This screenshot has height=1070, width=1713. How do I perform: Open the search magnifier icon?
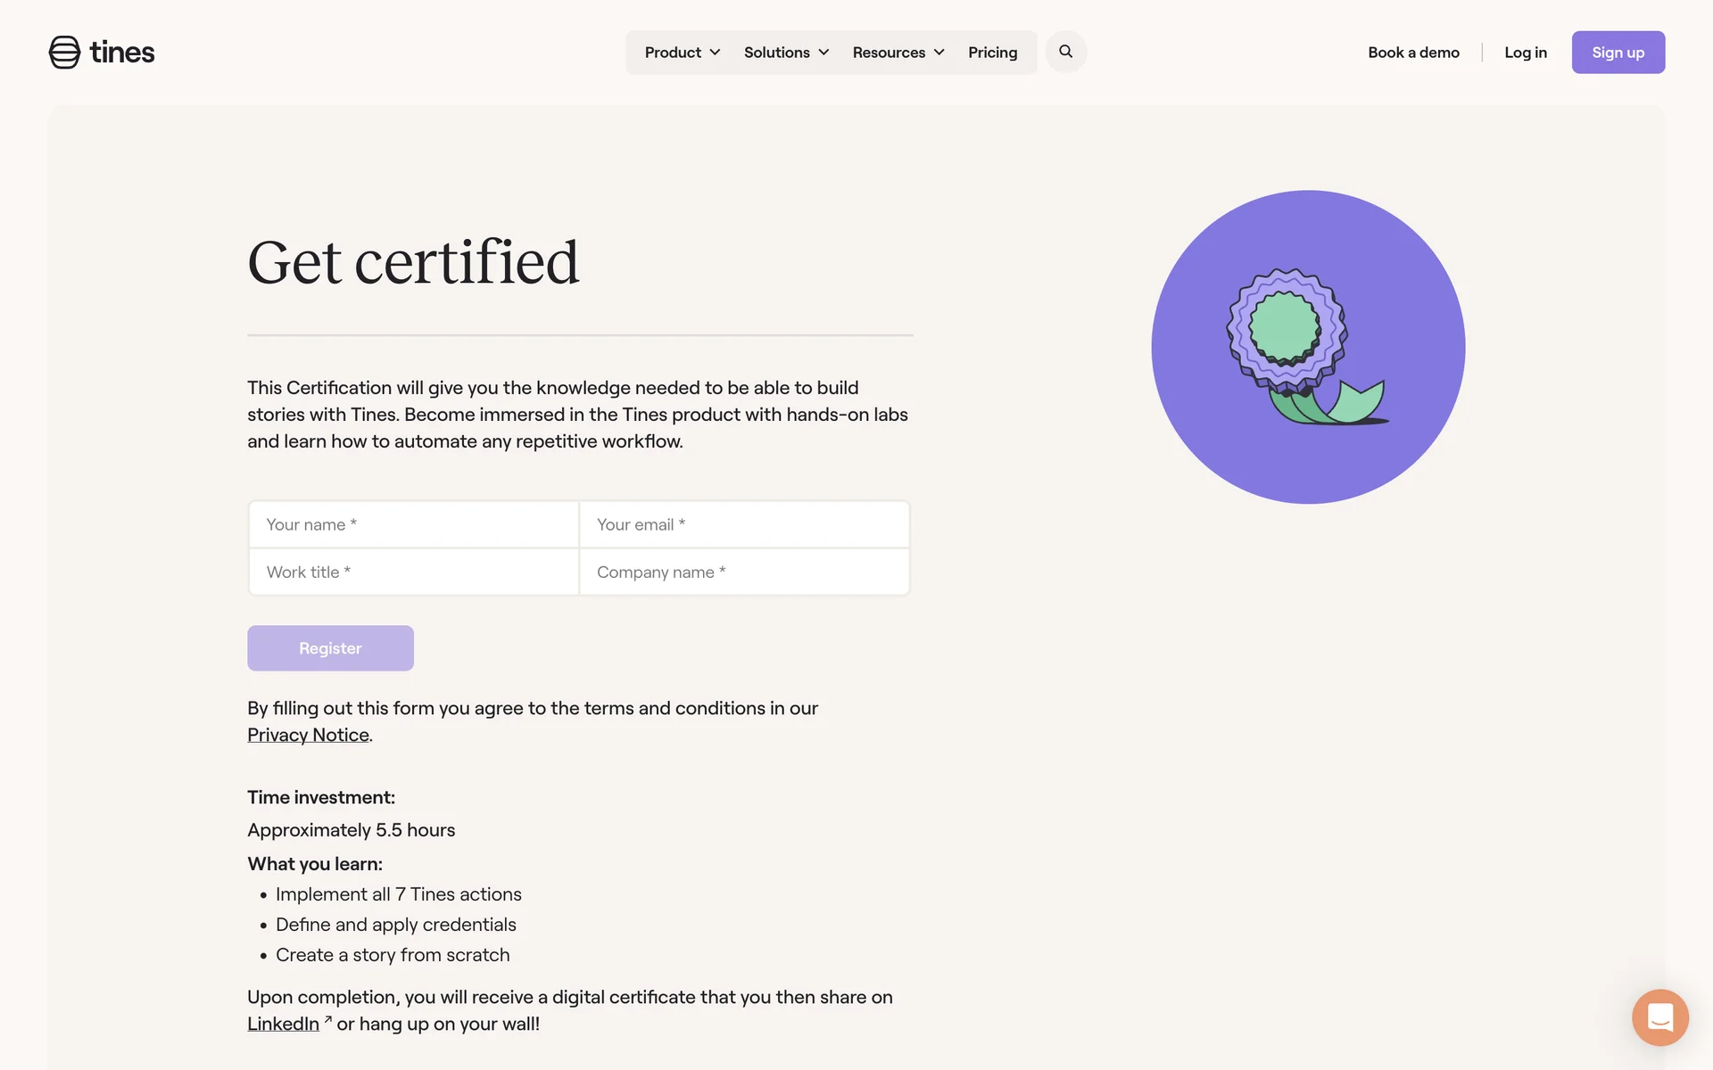(1065, 52)
